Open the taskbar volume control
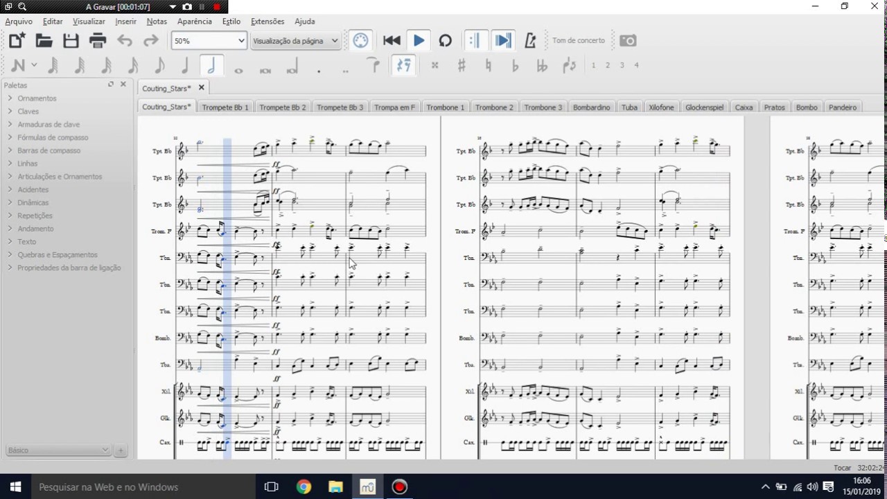Viewport: 887px width, 499px height. coord(813,487)
